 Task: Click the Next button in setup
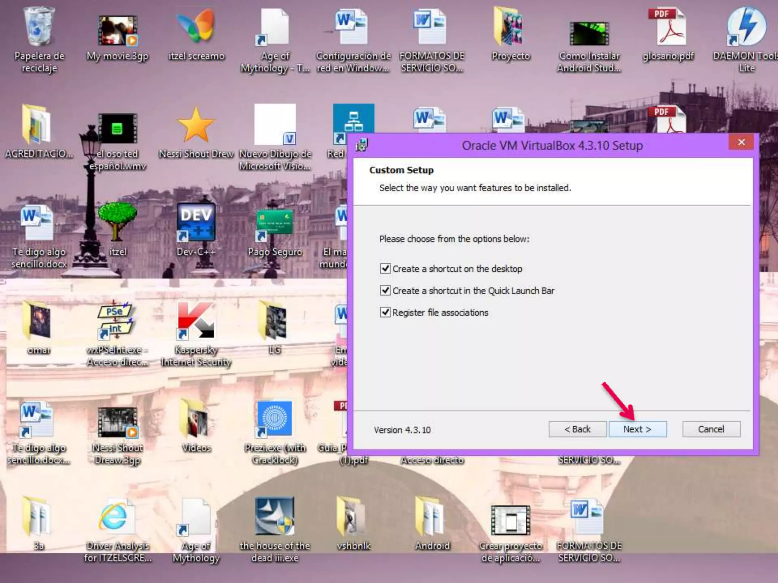(637, 429)
